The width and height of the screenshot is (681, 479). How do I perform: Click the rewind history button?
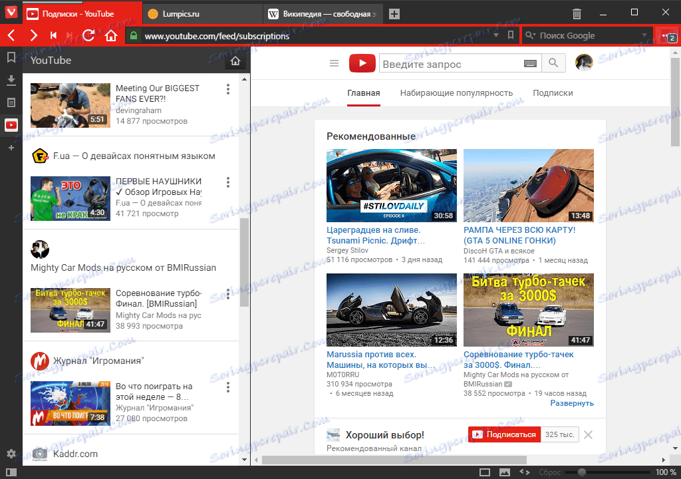(53, 36)
